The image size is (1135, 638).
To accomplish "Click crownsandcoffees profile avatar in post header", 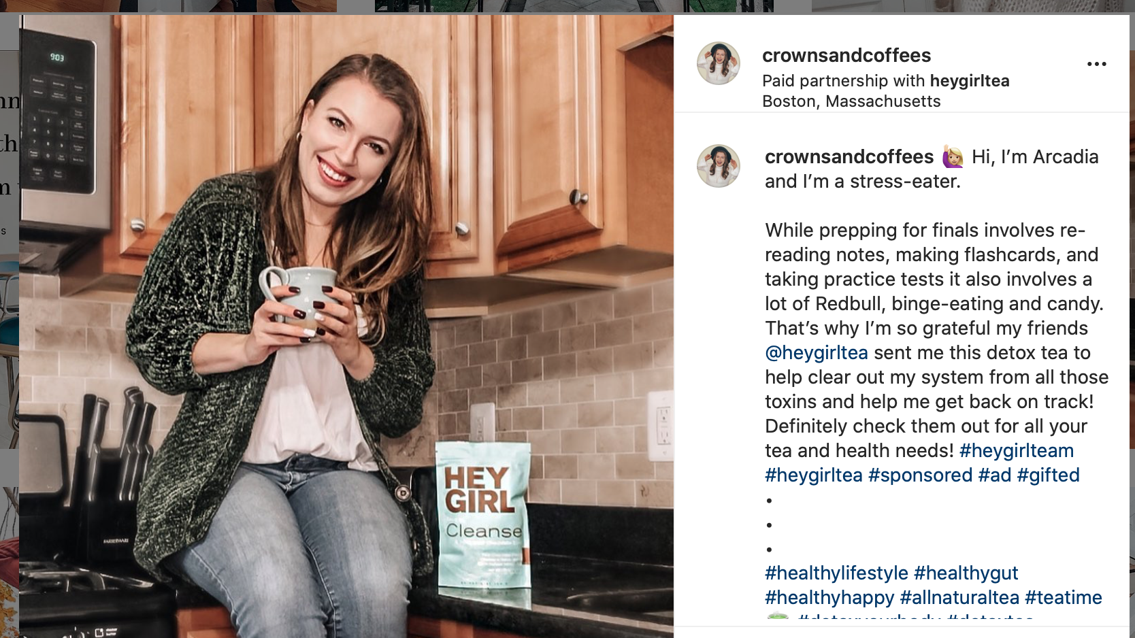I will [719, 63].
